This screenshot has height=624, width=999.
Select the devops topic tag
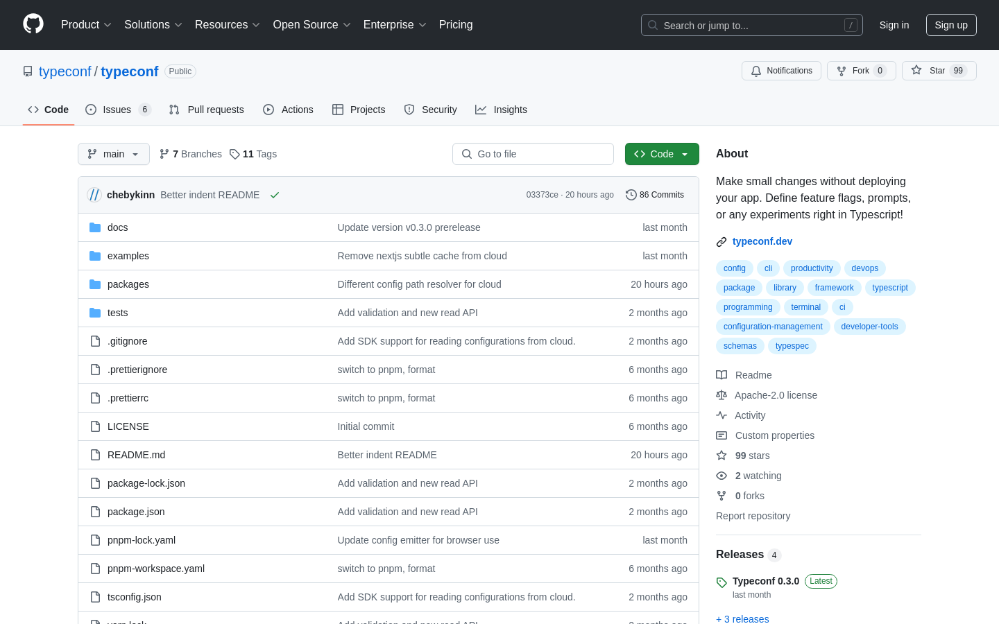pos(865,268)
